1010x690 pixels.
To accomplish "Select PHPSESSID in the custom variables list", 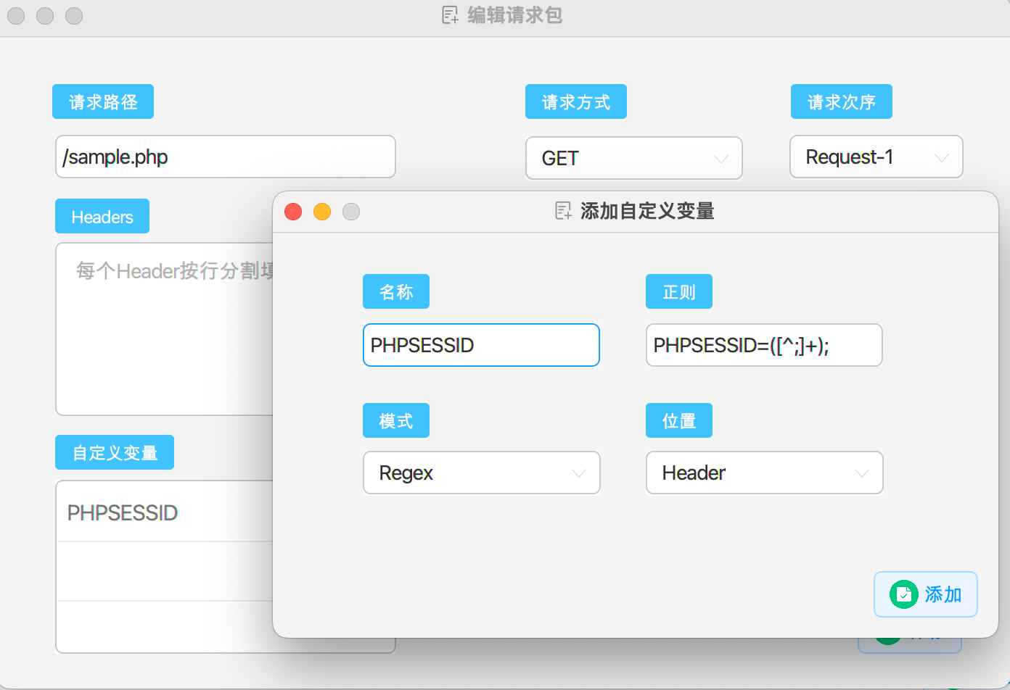I will pos(122,512).
